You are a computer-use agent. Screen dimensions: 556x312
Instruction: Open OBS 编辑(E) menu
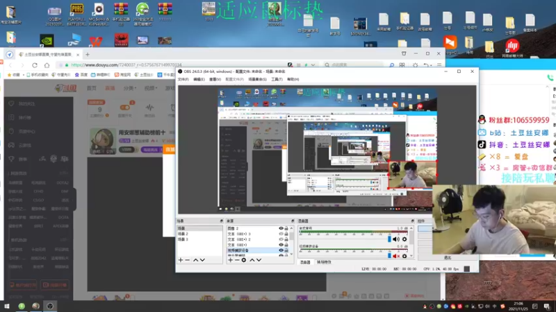pyautogui.click(x=199, y=79)
